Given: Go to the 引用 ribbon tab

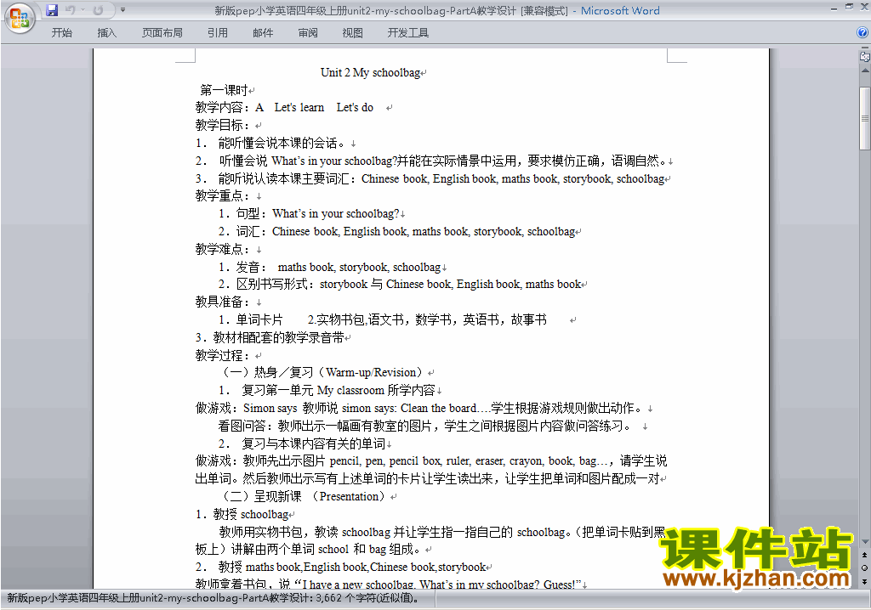Looking at the screenshot, I should (x=217, y=33).
